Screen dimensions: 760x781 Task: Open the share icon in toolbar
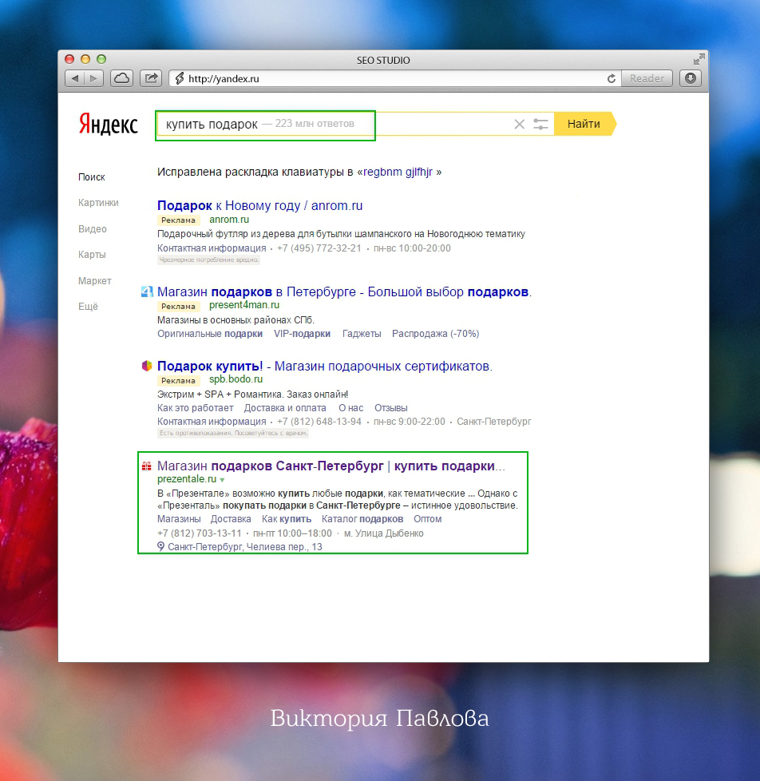151,79
